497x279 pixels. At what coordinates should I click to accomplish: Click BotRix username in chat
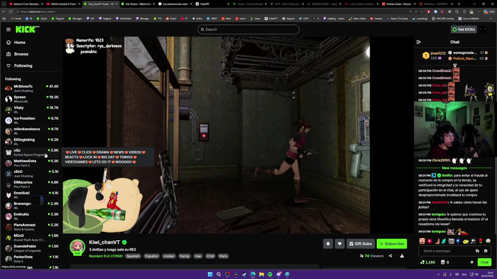pyautogui.click(x=447, y=176)
